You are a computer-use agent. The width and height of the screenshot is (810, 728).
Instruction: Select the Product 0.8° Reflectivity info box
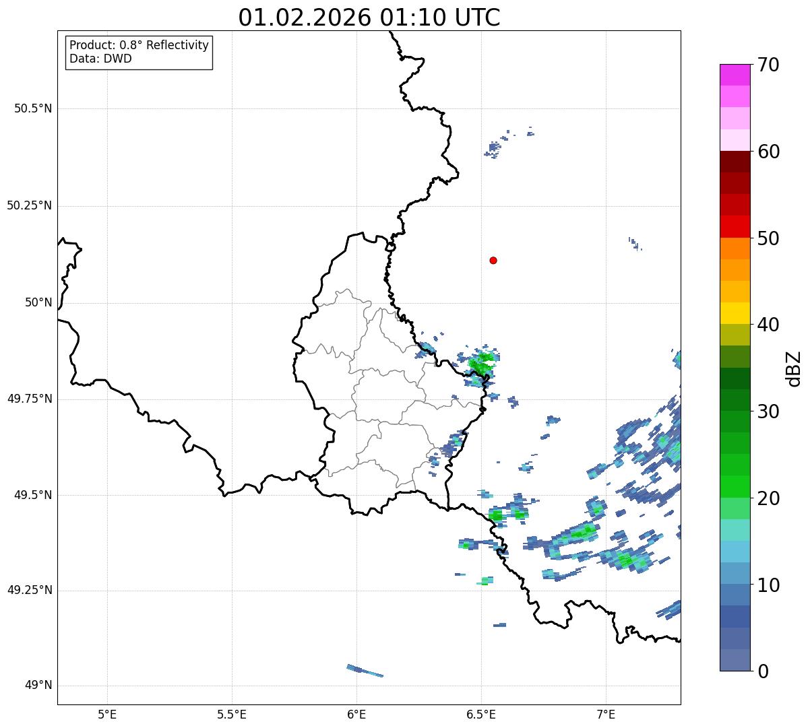[139, 52]
